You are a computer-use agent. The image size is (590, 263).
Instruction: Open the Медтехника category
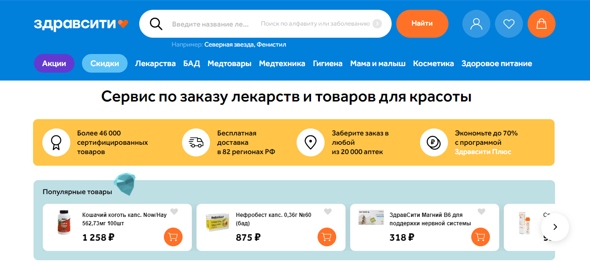pyautogui.click(x=282, y=64)
